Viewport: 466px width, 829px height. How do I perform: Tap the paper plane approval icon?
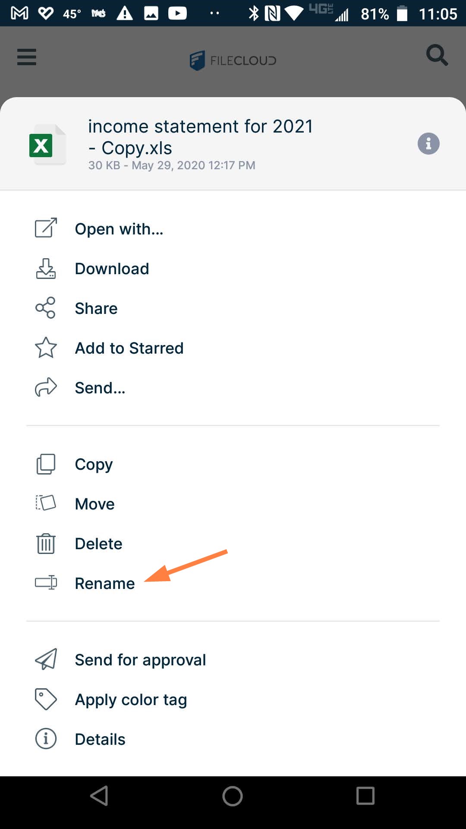(x=46, y=659)
